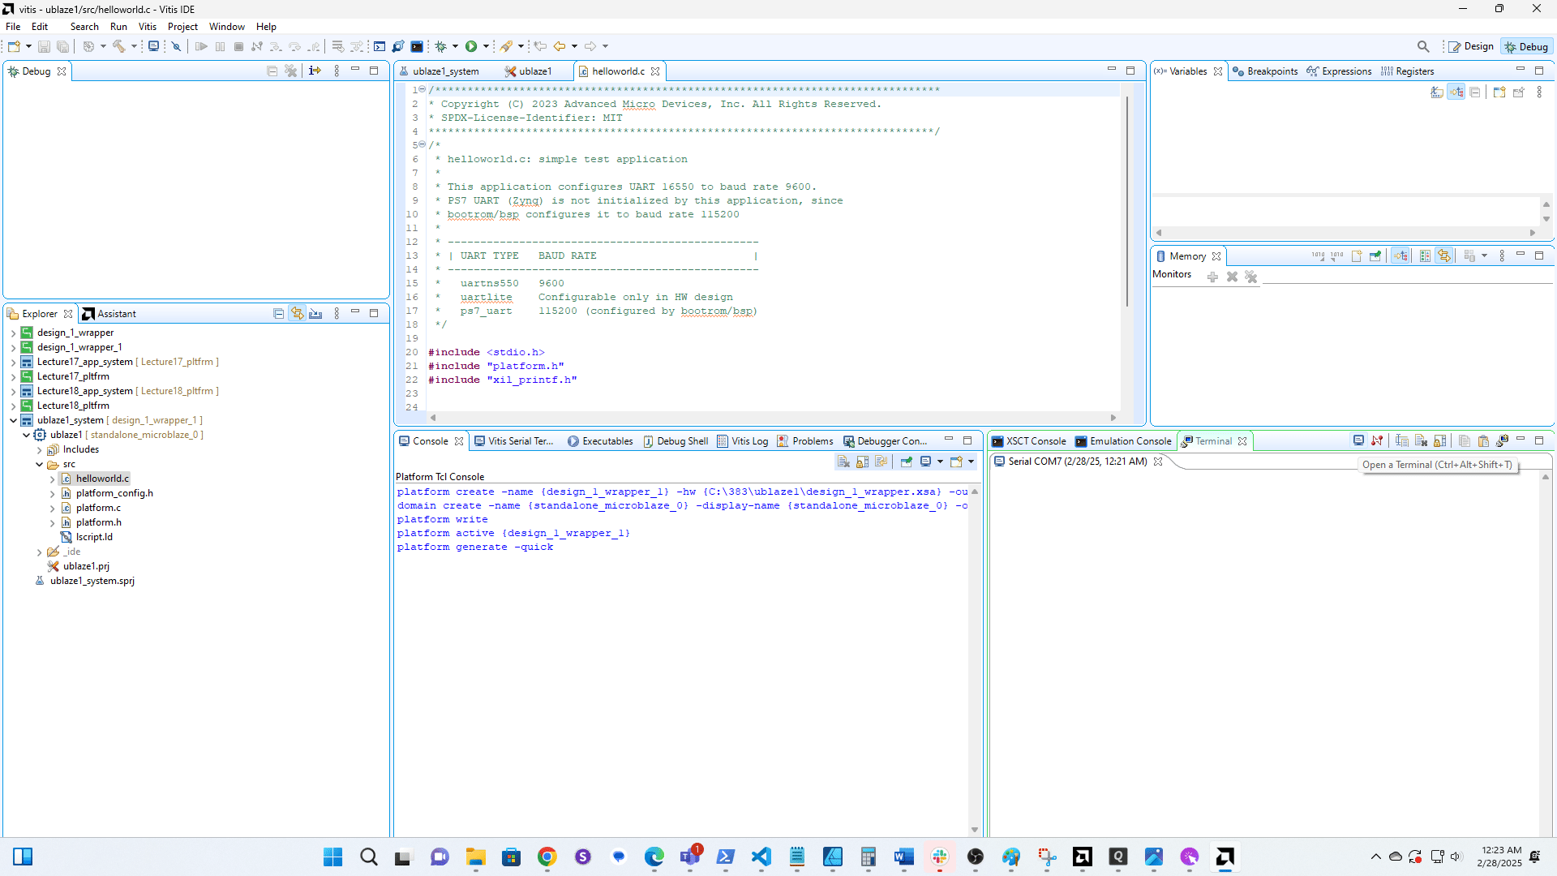Click the Save toolbar icon
The image size is (1557, 876).
pos(45,46)
